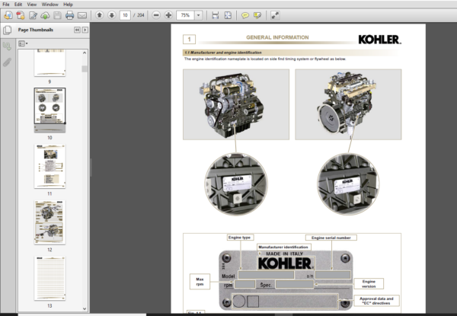Open the thumbnail options dropdown menu

click(x=23, y=43)
